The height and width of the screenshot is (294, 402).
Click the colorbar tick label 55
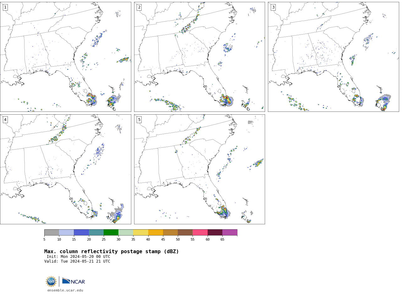193,240
